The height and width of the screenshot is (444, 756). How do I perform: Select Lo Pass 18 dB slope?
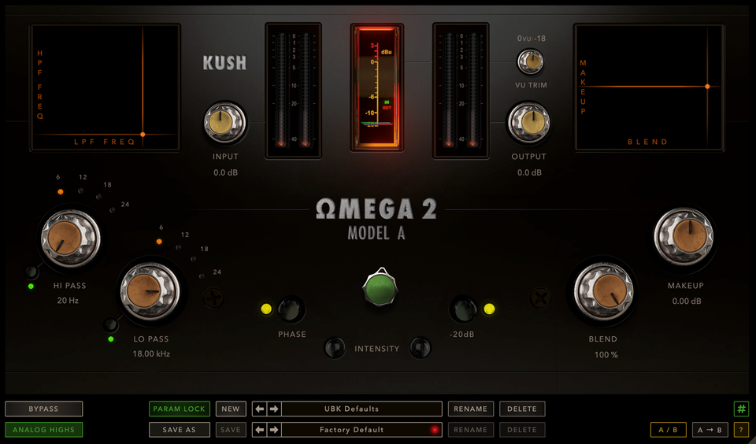pos(194,259)
